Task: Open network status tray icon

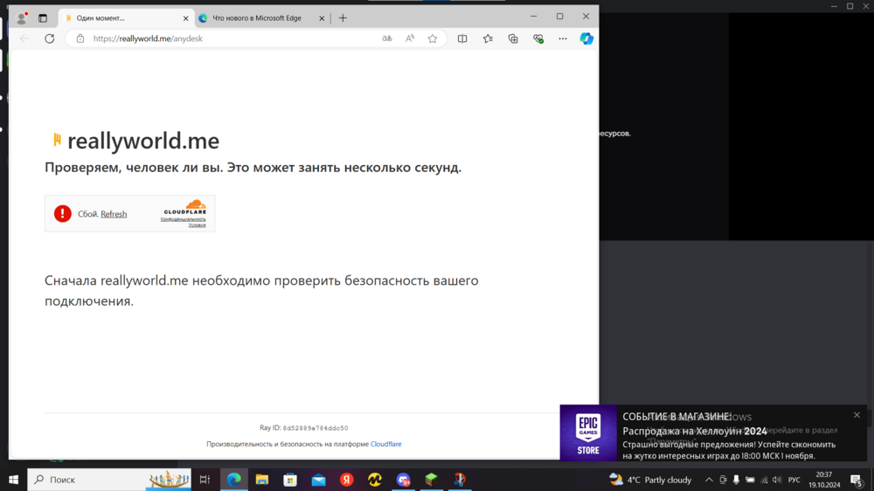Action: click(x=764, y=480)
